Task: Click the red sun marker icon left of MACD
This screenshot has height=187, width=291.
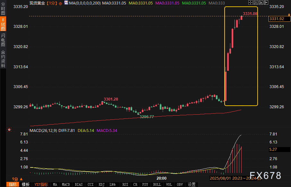Action: (9, 130)
